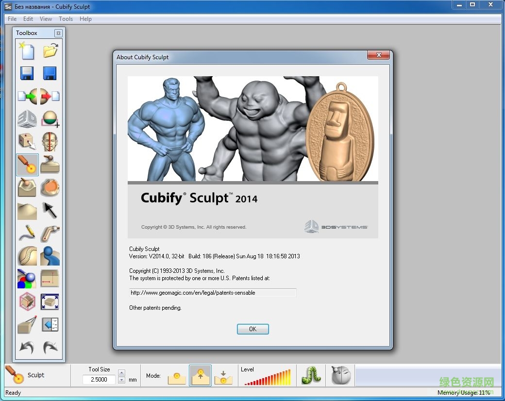The width and height of the screenshot is (505, 401).
Task: Increase Tool Size with the up stepper
Action: click(x=121, y=372)
